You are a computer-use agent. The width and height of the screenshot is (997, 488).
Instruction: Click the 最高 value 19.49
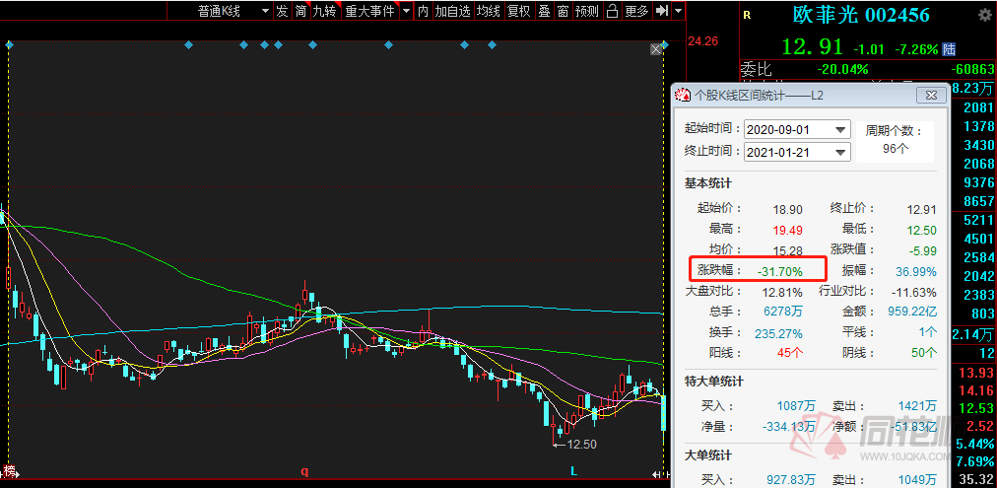[787, 230]
